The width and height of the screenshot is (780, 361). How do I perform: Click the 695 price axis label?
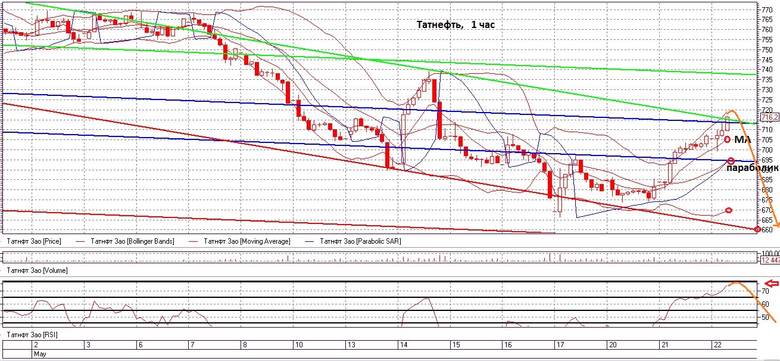point(767,160)
